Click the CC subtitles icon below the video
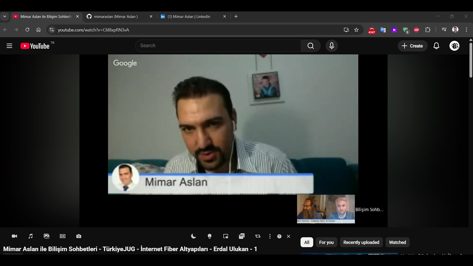The height and width of the screenshot is (266, 473). click(x=62, y=236)
